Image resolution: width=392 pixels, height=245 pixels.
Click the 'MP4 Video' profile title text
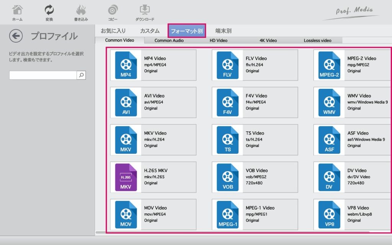(155, 58)
